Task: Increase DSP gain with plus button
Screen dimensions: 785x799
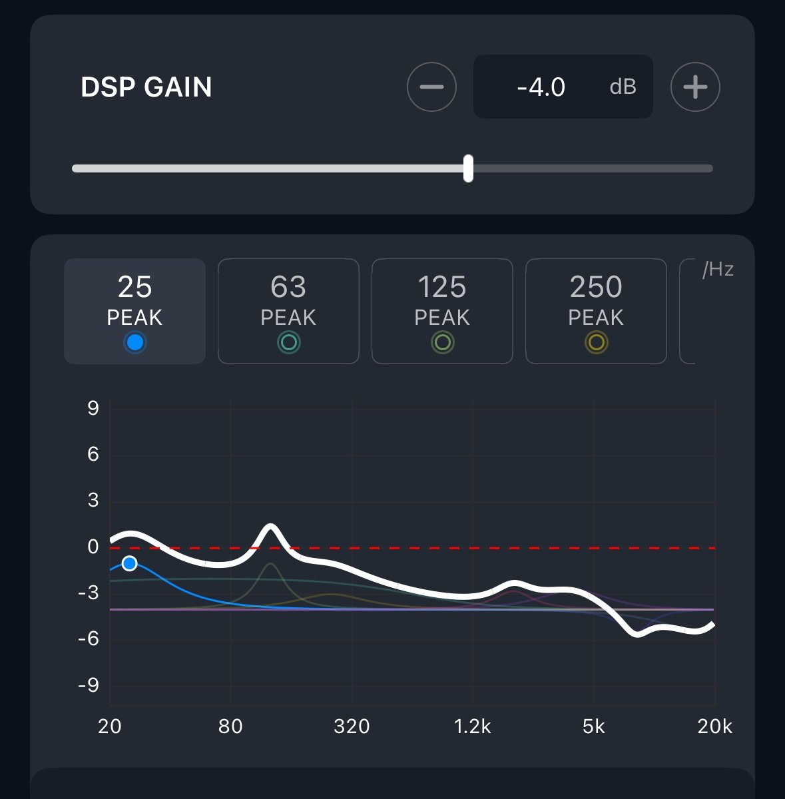Action: coord(695,87)
